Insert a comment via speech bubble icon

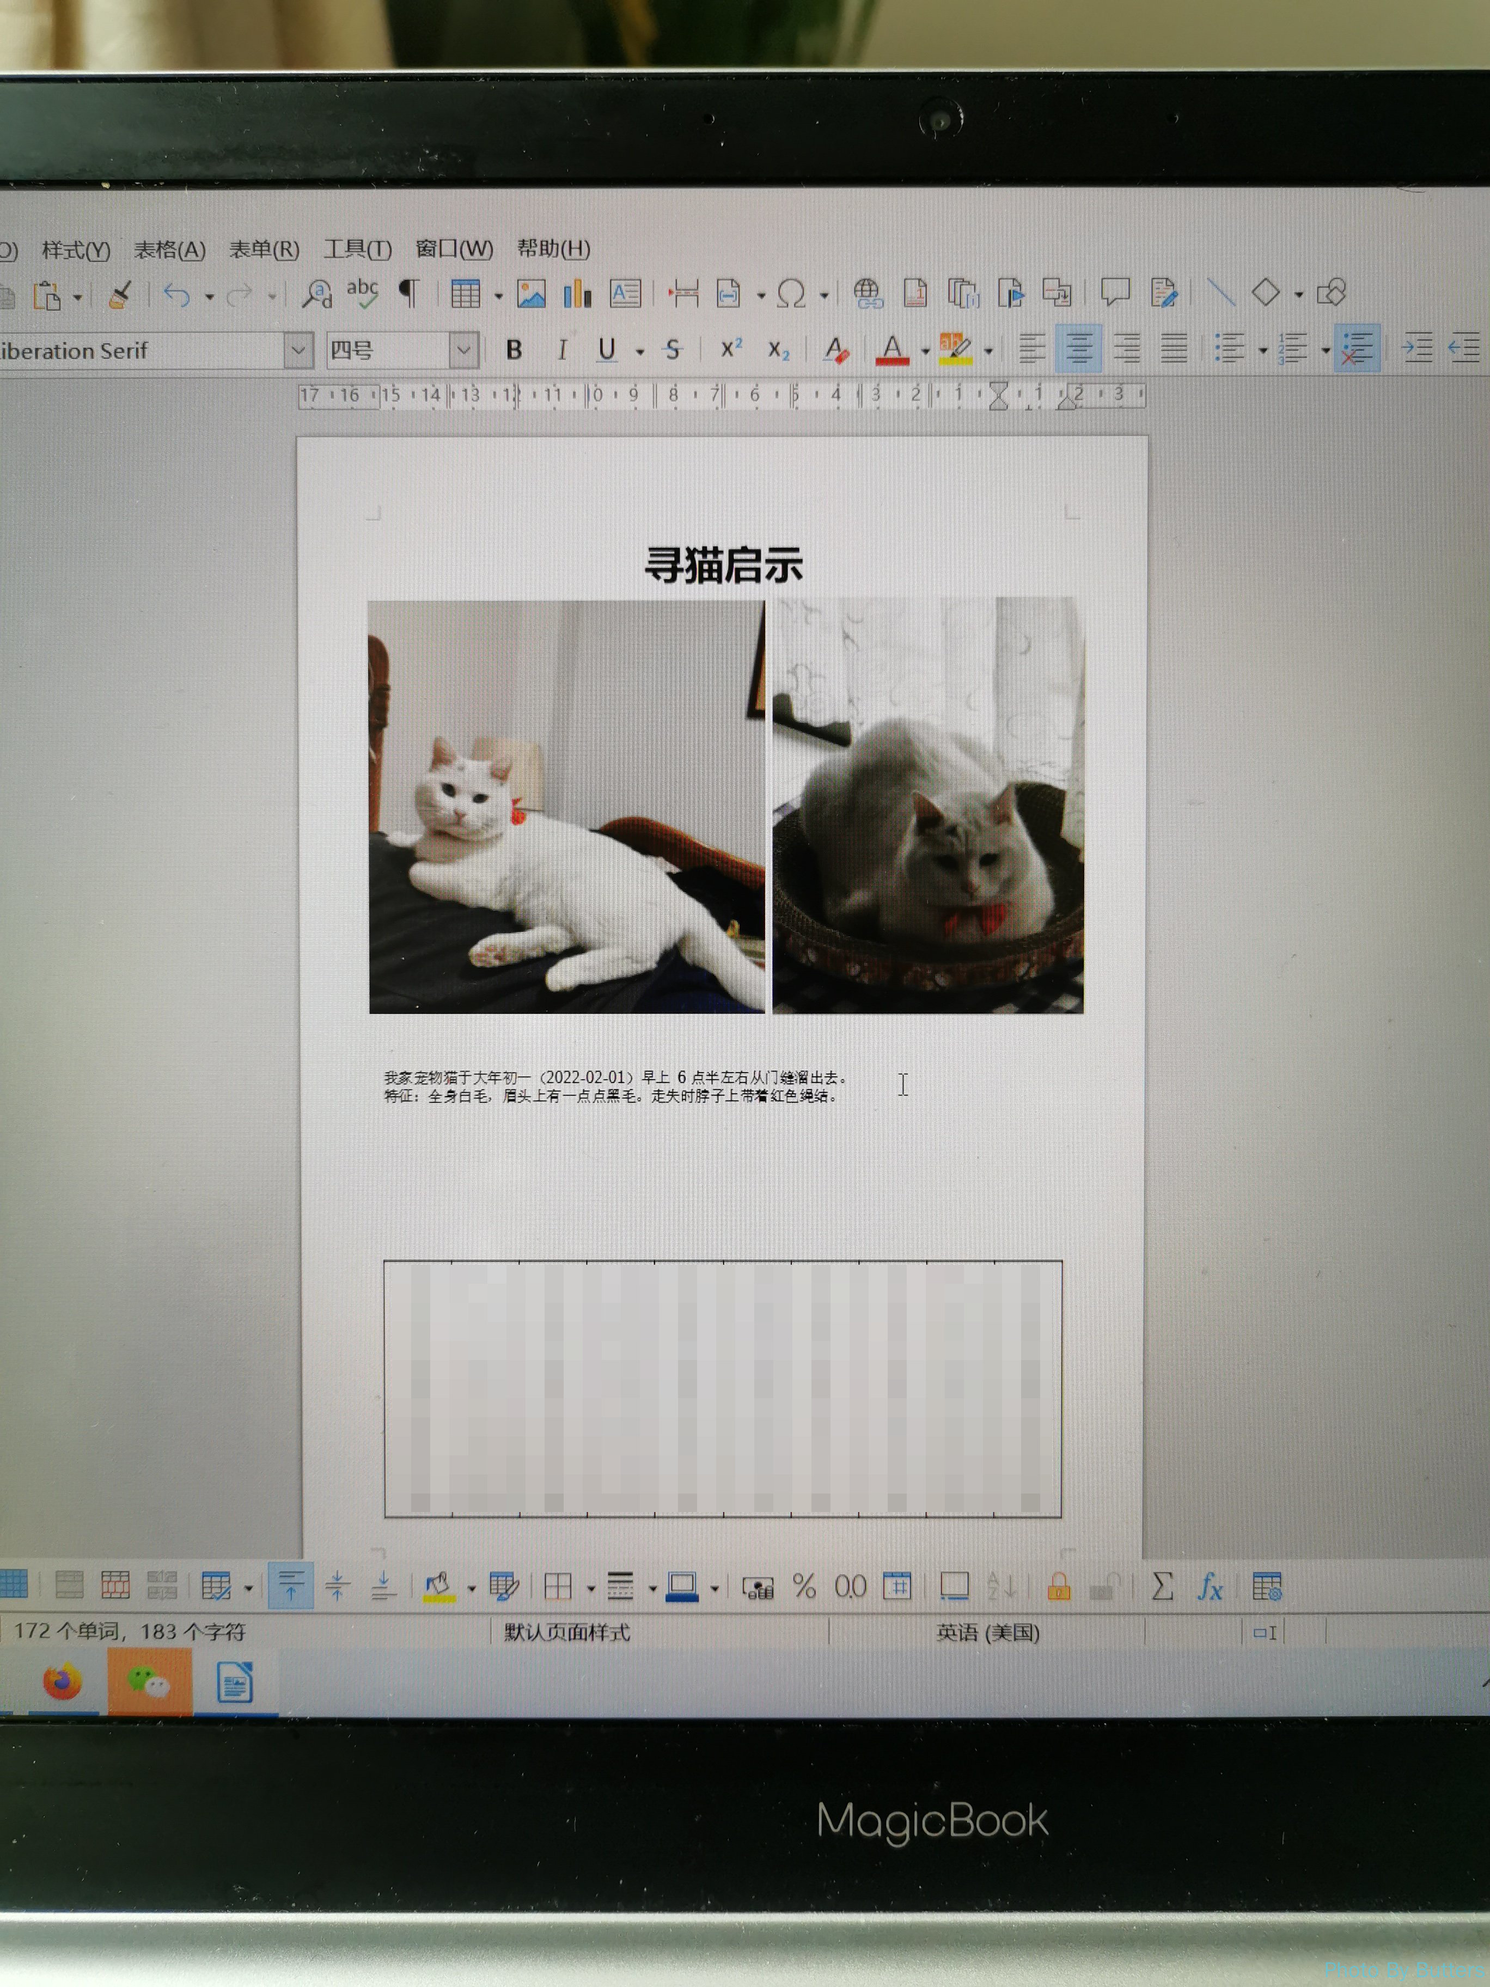pyautogui.click(x=1115, y=292)
